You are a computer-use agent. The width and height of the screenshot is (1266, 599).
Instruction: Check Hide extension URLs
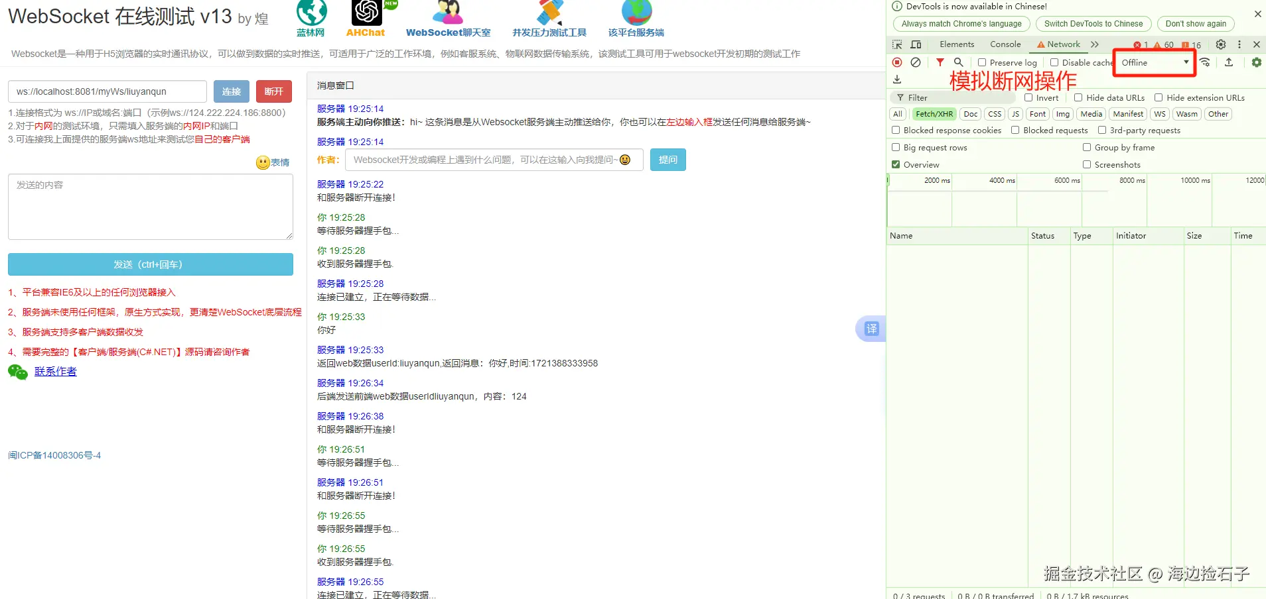click(x=1159, y=97)
